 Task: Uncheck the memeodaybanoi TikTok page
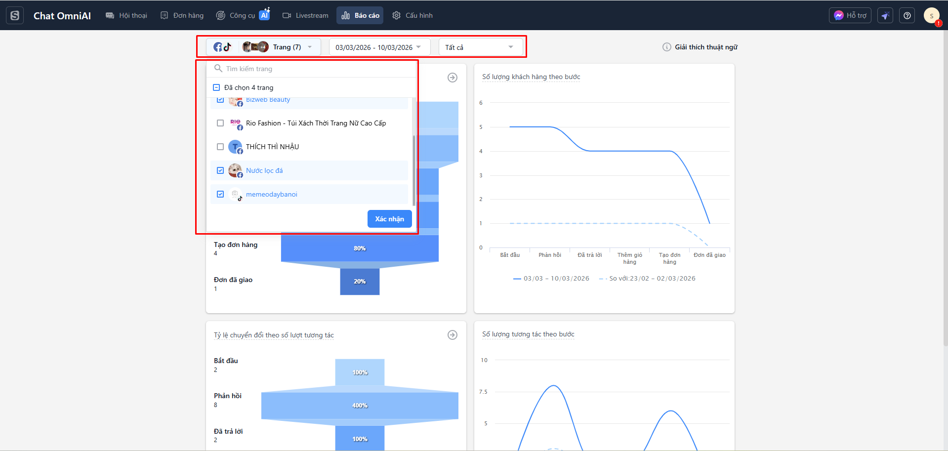coord(220,194)
